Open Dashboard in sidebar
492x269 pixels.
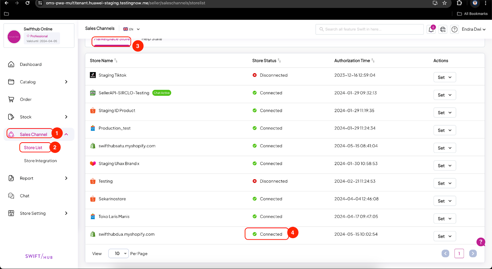[31, 64]
